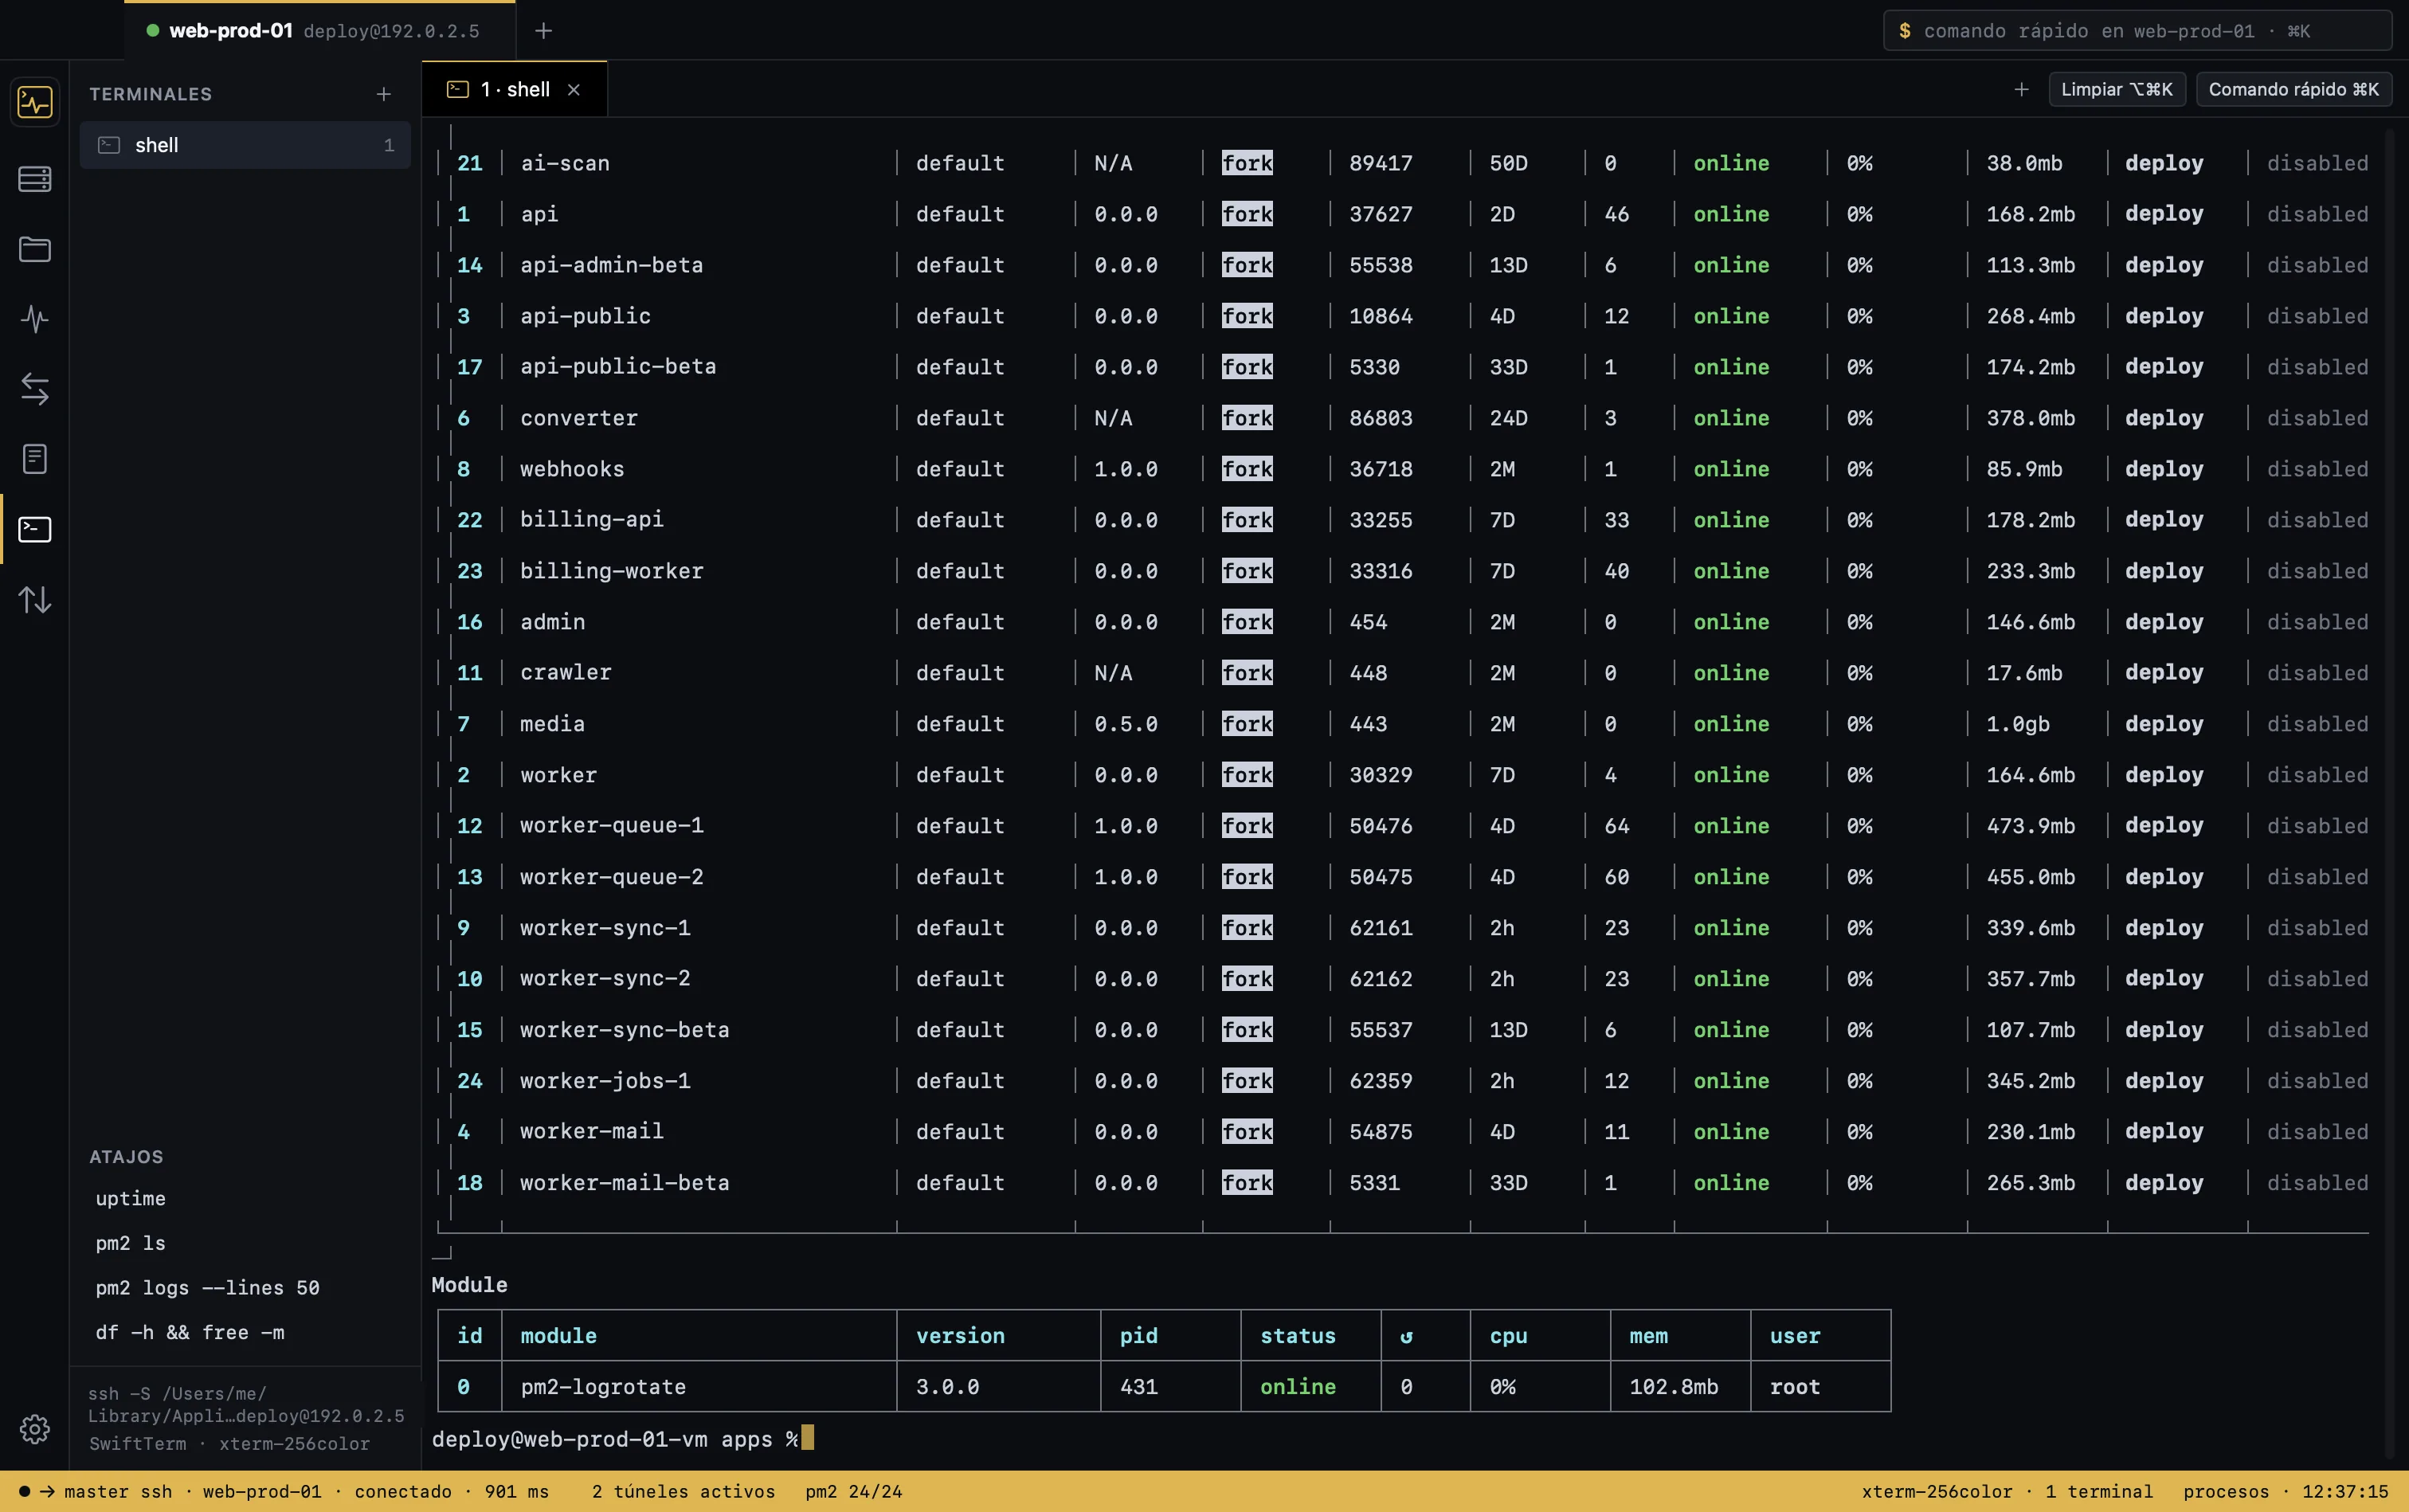
Task: Open the pulse metrics sidebar icon
Action: [35, 319]
